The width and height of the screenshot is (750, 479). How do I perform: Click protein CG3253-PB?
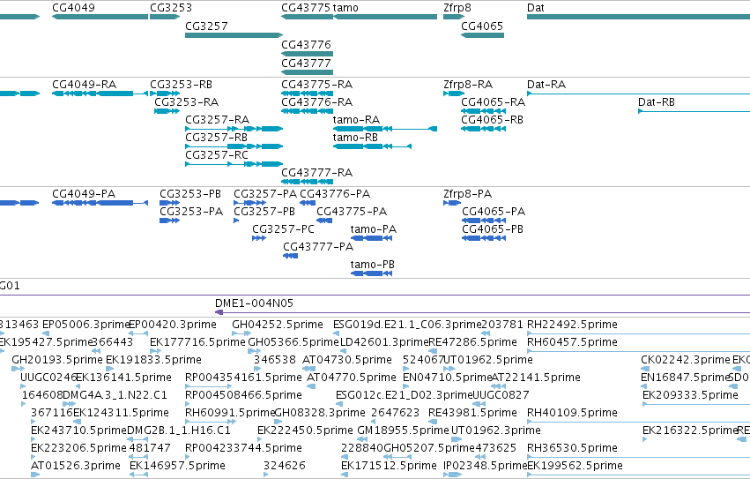click(170, 203)
